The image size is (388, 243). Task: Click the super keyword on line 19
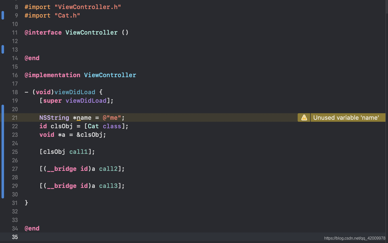(52, 101)
